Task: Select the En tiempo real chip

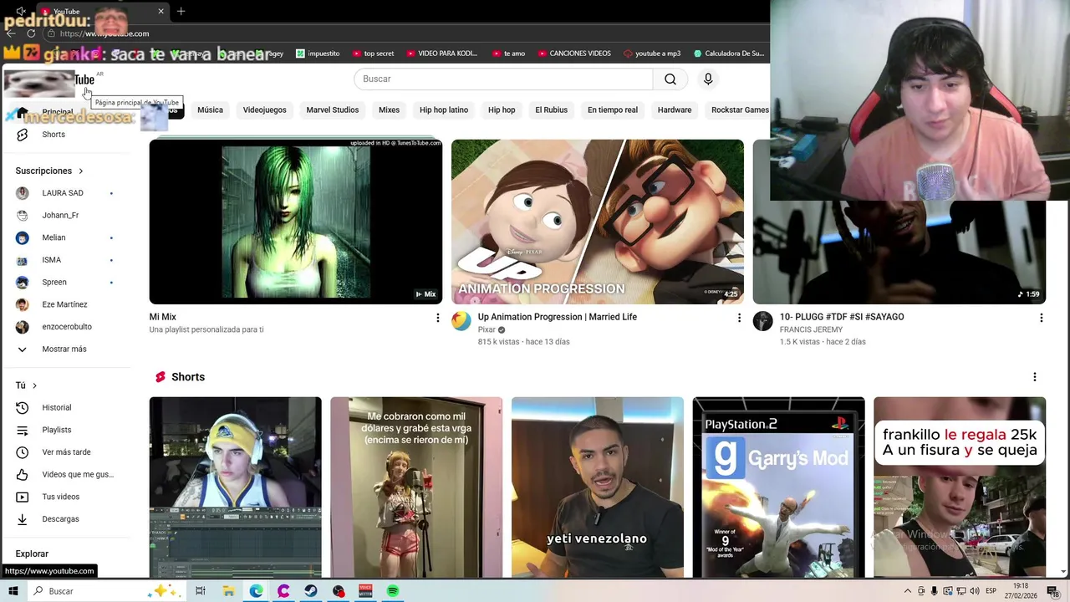Action: 612,110
